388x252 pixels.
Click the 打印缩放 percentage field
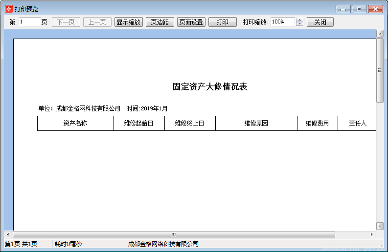282,22
